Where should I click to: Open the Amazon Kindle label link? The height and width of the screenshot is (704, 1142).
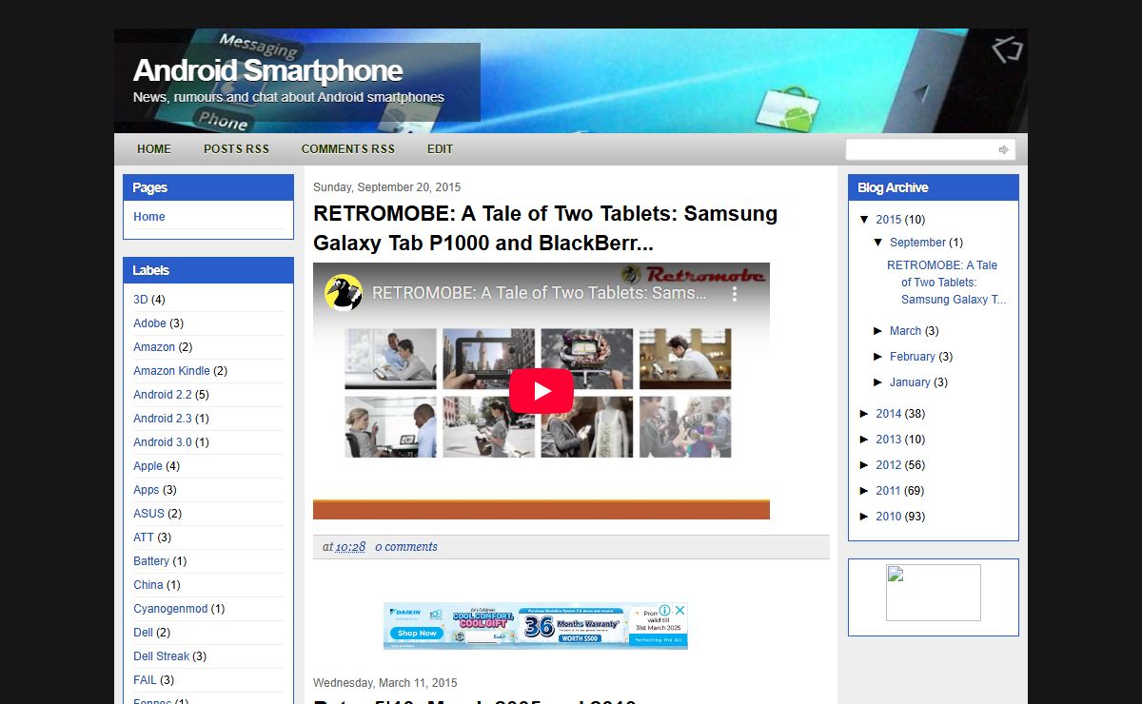[x=171, y=371]
